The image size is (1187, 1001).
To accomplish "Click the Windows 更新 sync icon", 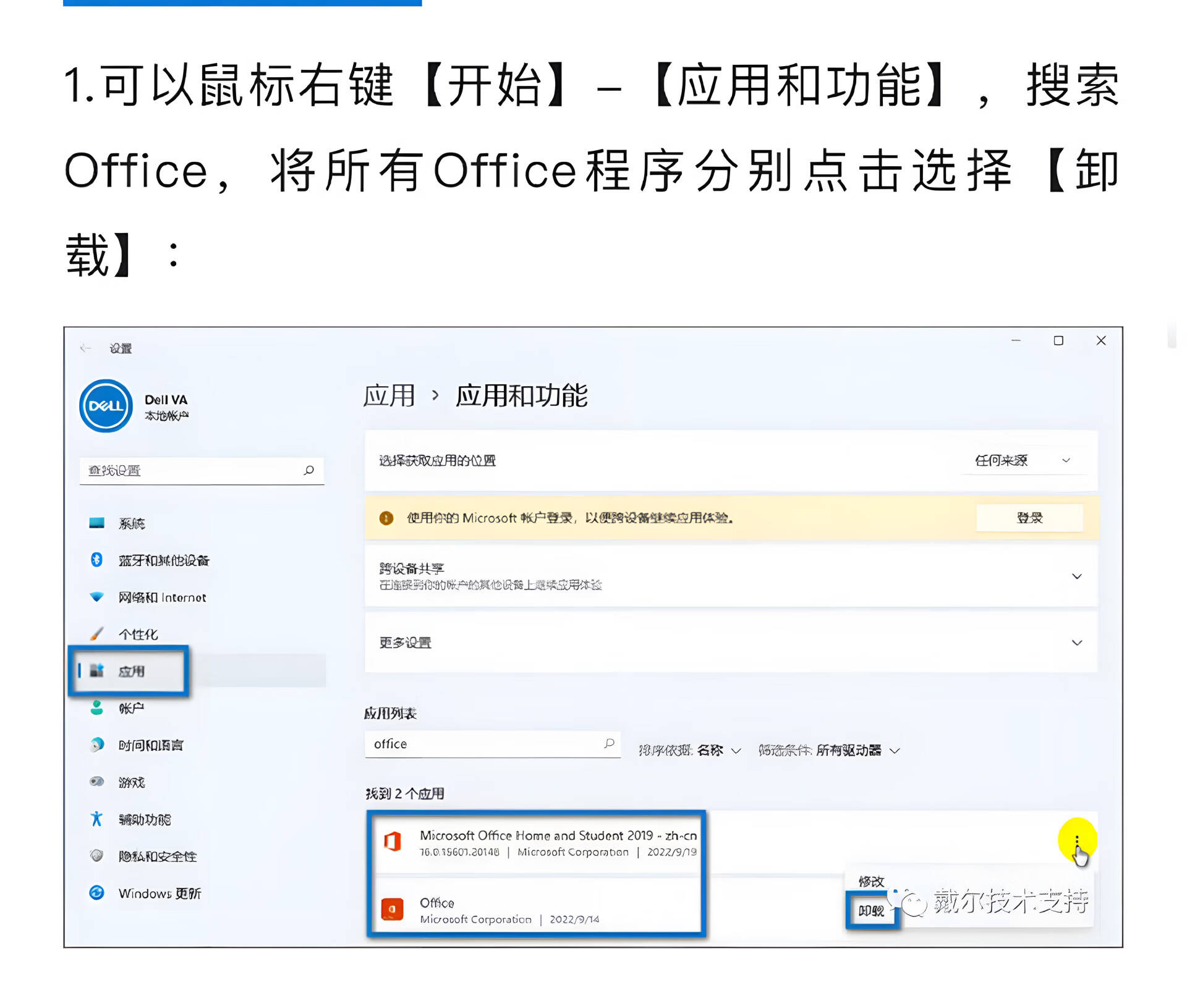I will 96,893.
